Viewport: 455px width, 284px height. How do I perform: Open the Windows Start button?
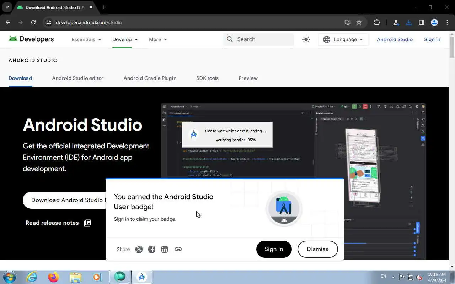click(10, 277)
